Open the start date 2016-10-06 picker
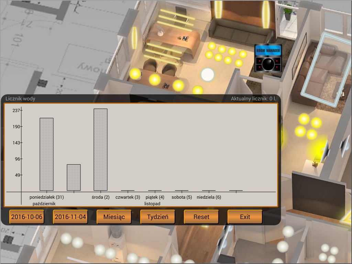The image size is (352, 264). (x=27, y=217)
